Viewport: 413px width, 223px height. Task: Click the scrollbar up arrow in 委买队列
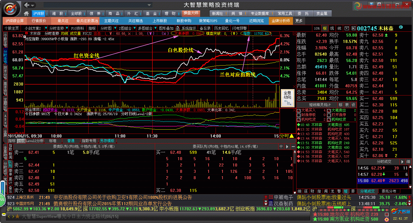(295, 152)
